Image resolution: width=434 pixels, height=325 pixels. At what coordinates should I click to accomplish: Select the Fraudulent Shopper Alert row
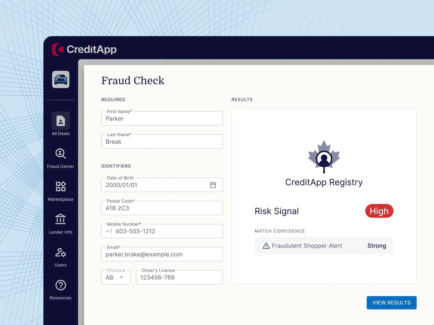click(x=324, y=246)
